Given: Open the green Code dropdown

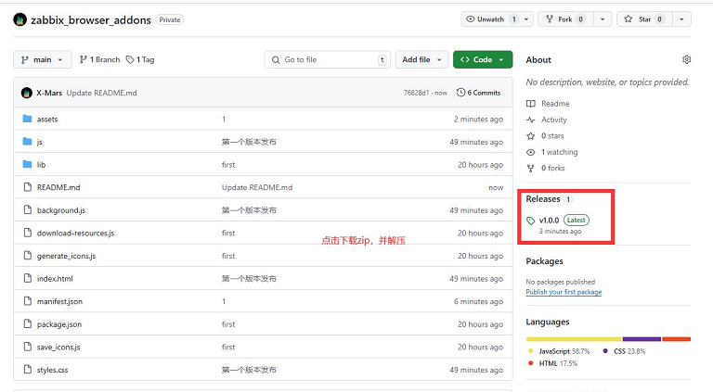Looking at the screenshot, I should click(482, 59).
